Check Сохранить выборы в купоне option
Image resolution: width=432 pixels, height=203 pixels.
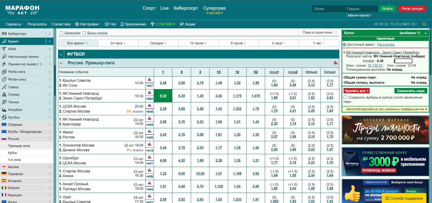point(345,97)
